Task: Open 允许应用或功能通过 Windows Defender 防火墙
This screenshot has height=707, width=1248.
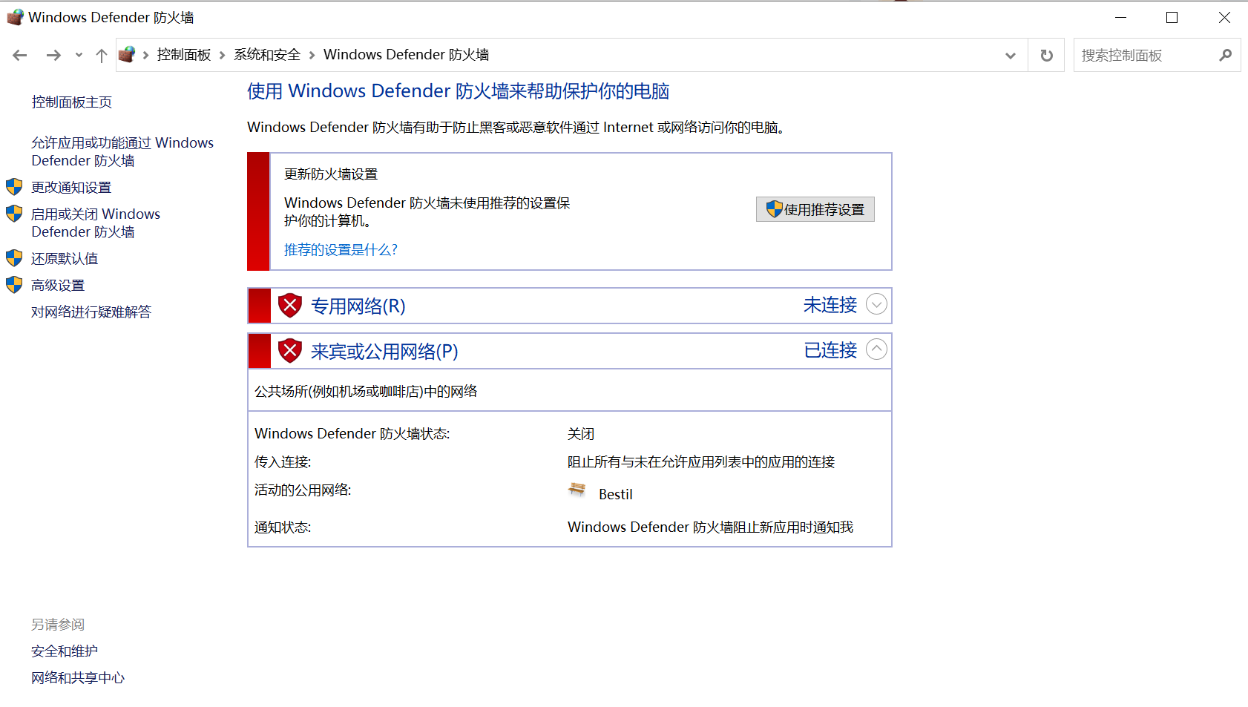Action: point(122,151)
